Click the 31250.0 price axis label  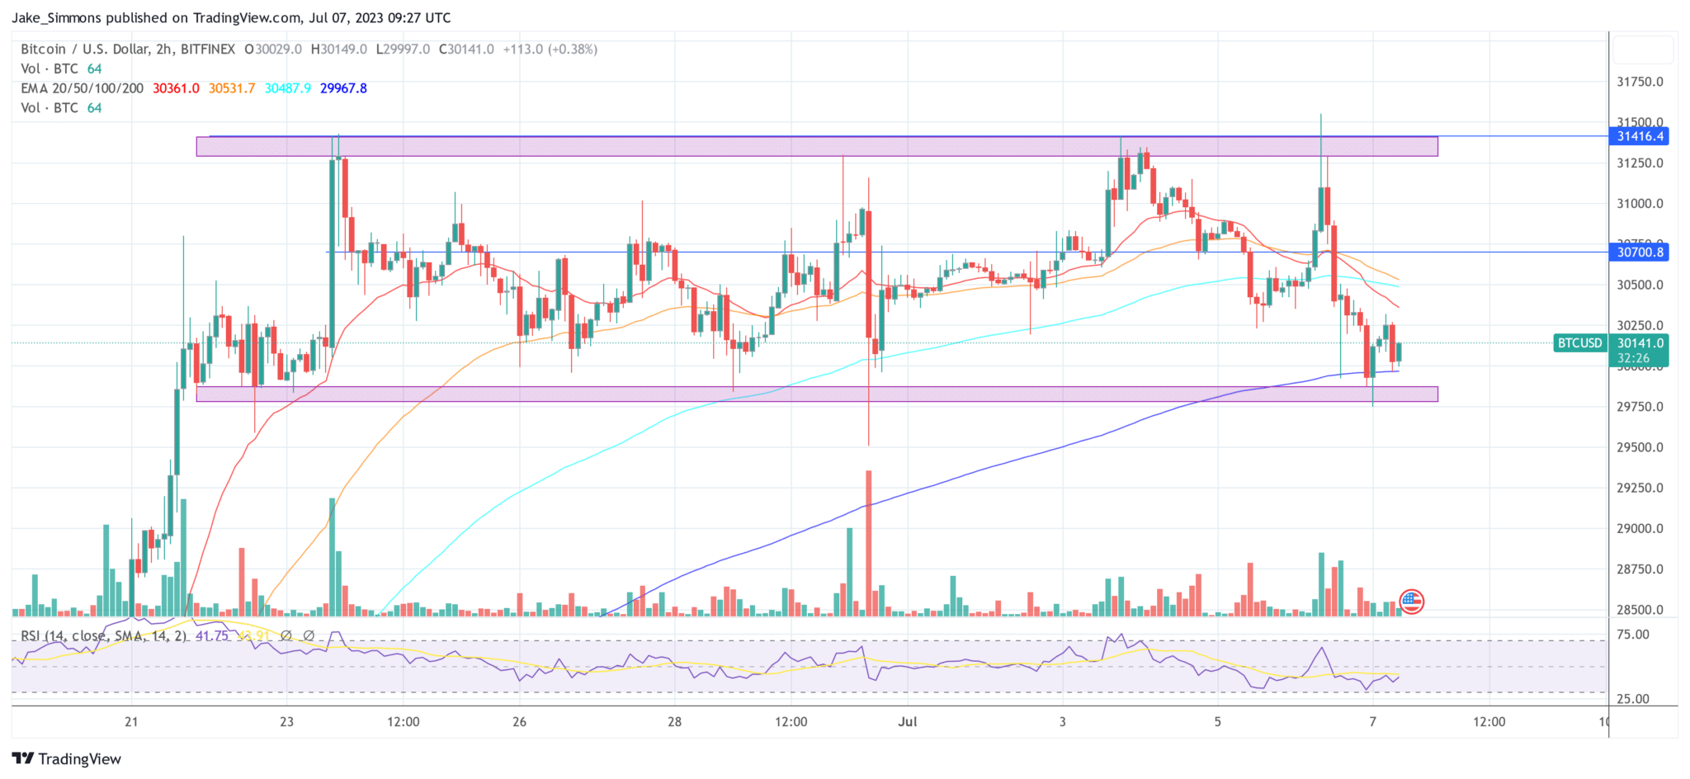[1640, 163]
